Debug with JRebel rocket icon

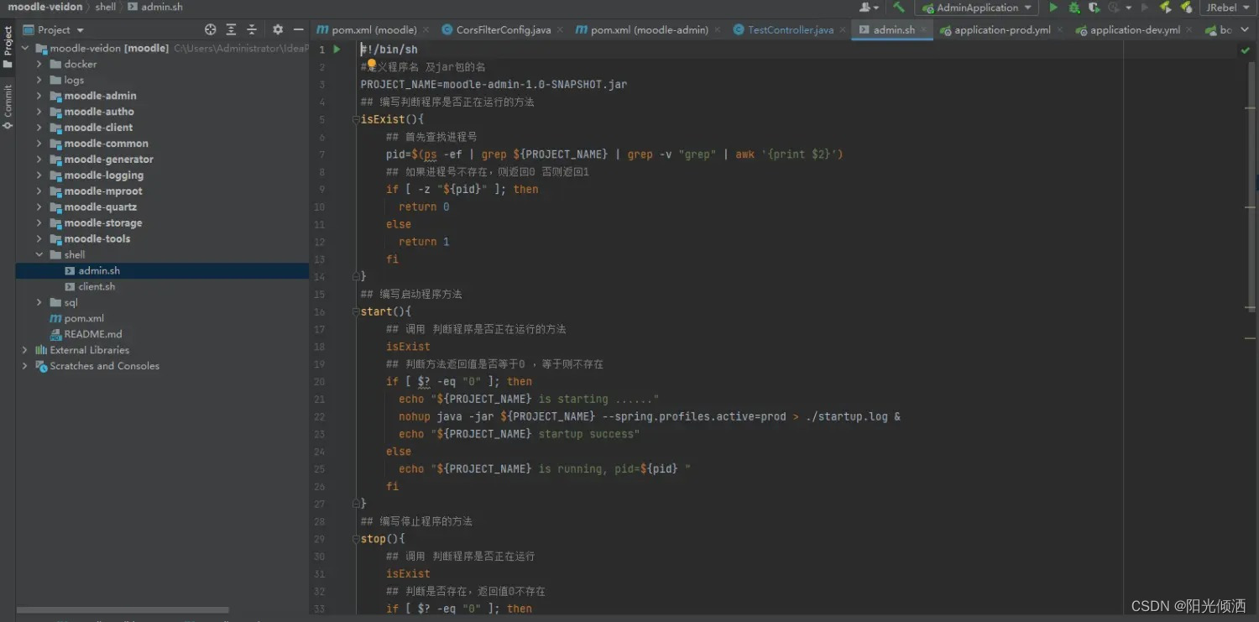pyautogui.click(x=1186, y=8)
